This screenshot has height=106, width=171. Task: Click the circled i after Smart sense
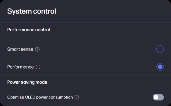tap(37, 49)
